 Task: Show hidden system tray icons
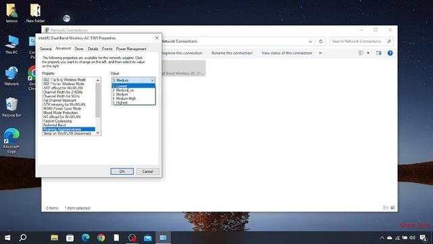tap(382, 238)
